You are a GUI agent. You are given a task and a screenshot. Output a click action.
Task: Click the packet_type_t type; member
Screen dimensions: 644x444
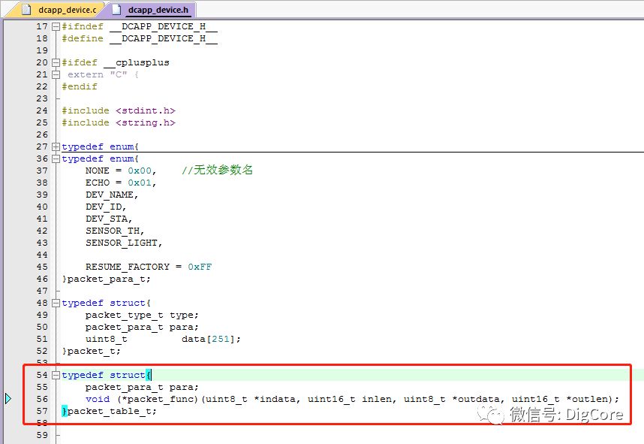[142, 315]
